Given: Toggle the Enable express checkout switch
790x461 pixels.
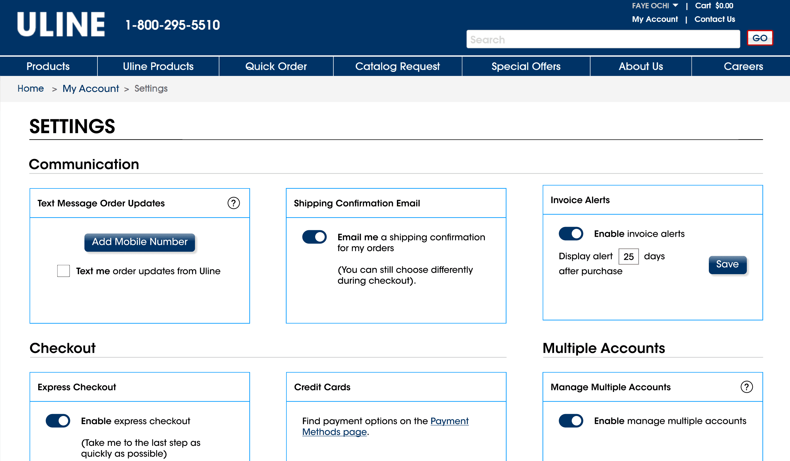Looking at the screenshot, I should tap(58, 421).
